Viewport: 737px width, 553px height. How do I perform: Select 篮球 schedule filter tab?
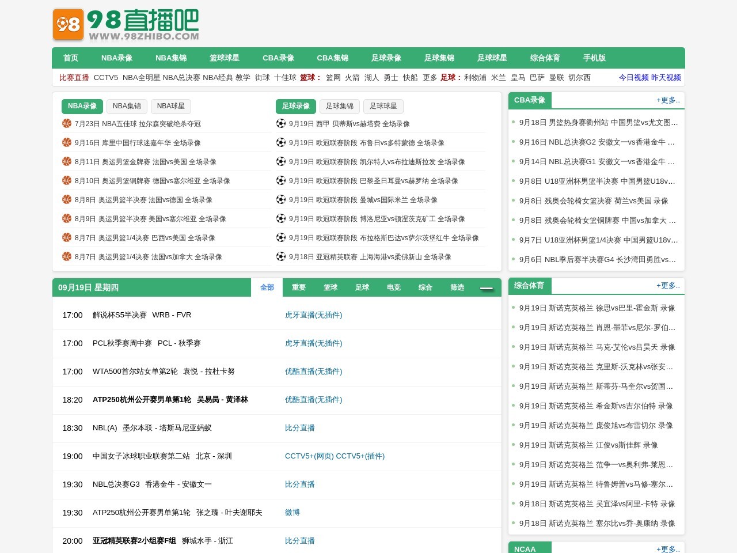click(x=330, y=287)
